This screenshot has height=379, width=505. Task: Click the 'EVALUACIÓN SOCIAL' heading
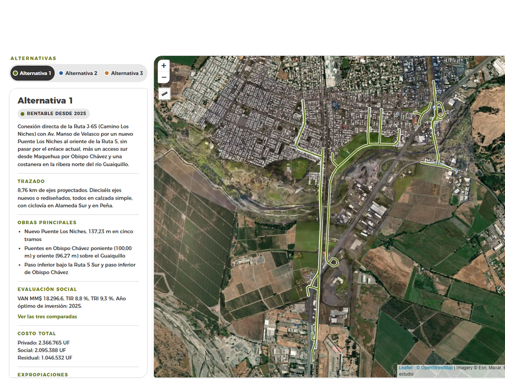click(x=47, y=289)
